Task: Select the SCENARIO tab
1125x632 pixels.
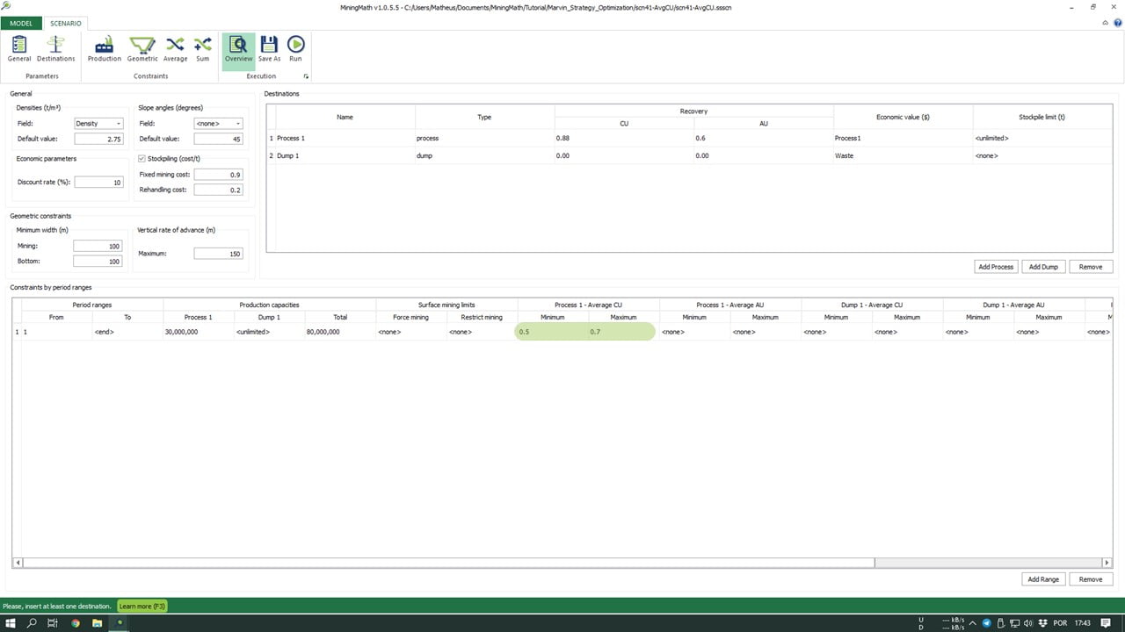Action: tap(66, 23)
